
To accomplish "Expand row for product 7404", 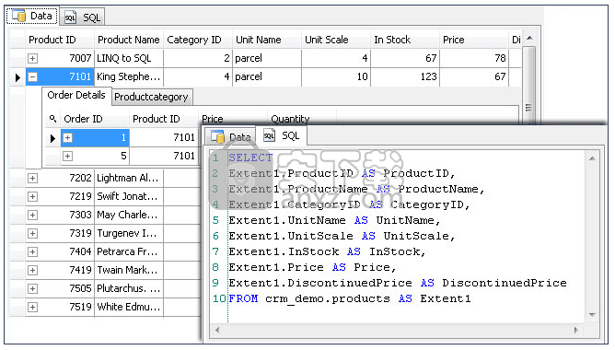I will pyautogui.click(x=32, y=251).
